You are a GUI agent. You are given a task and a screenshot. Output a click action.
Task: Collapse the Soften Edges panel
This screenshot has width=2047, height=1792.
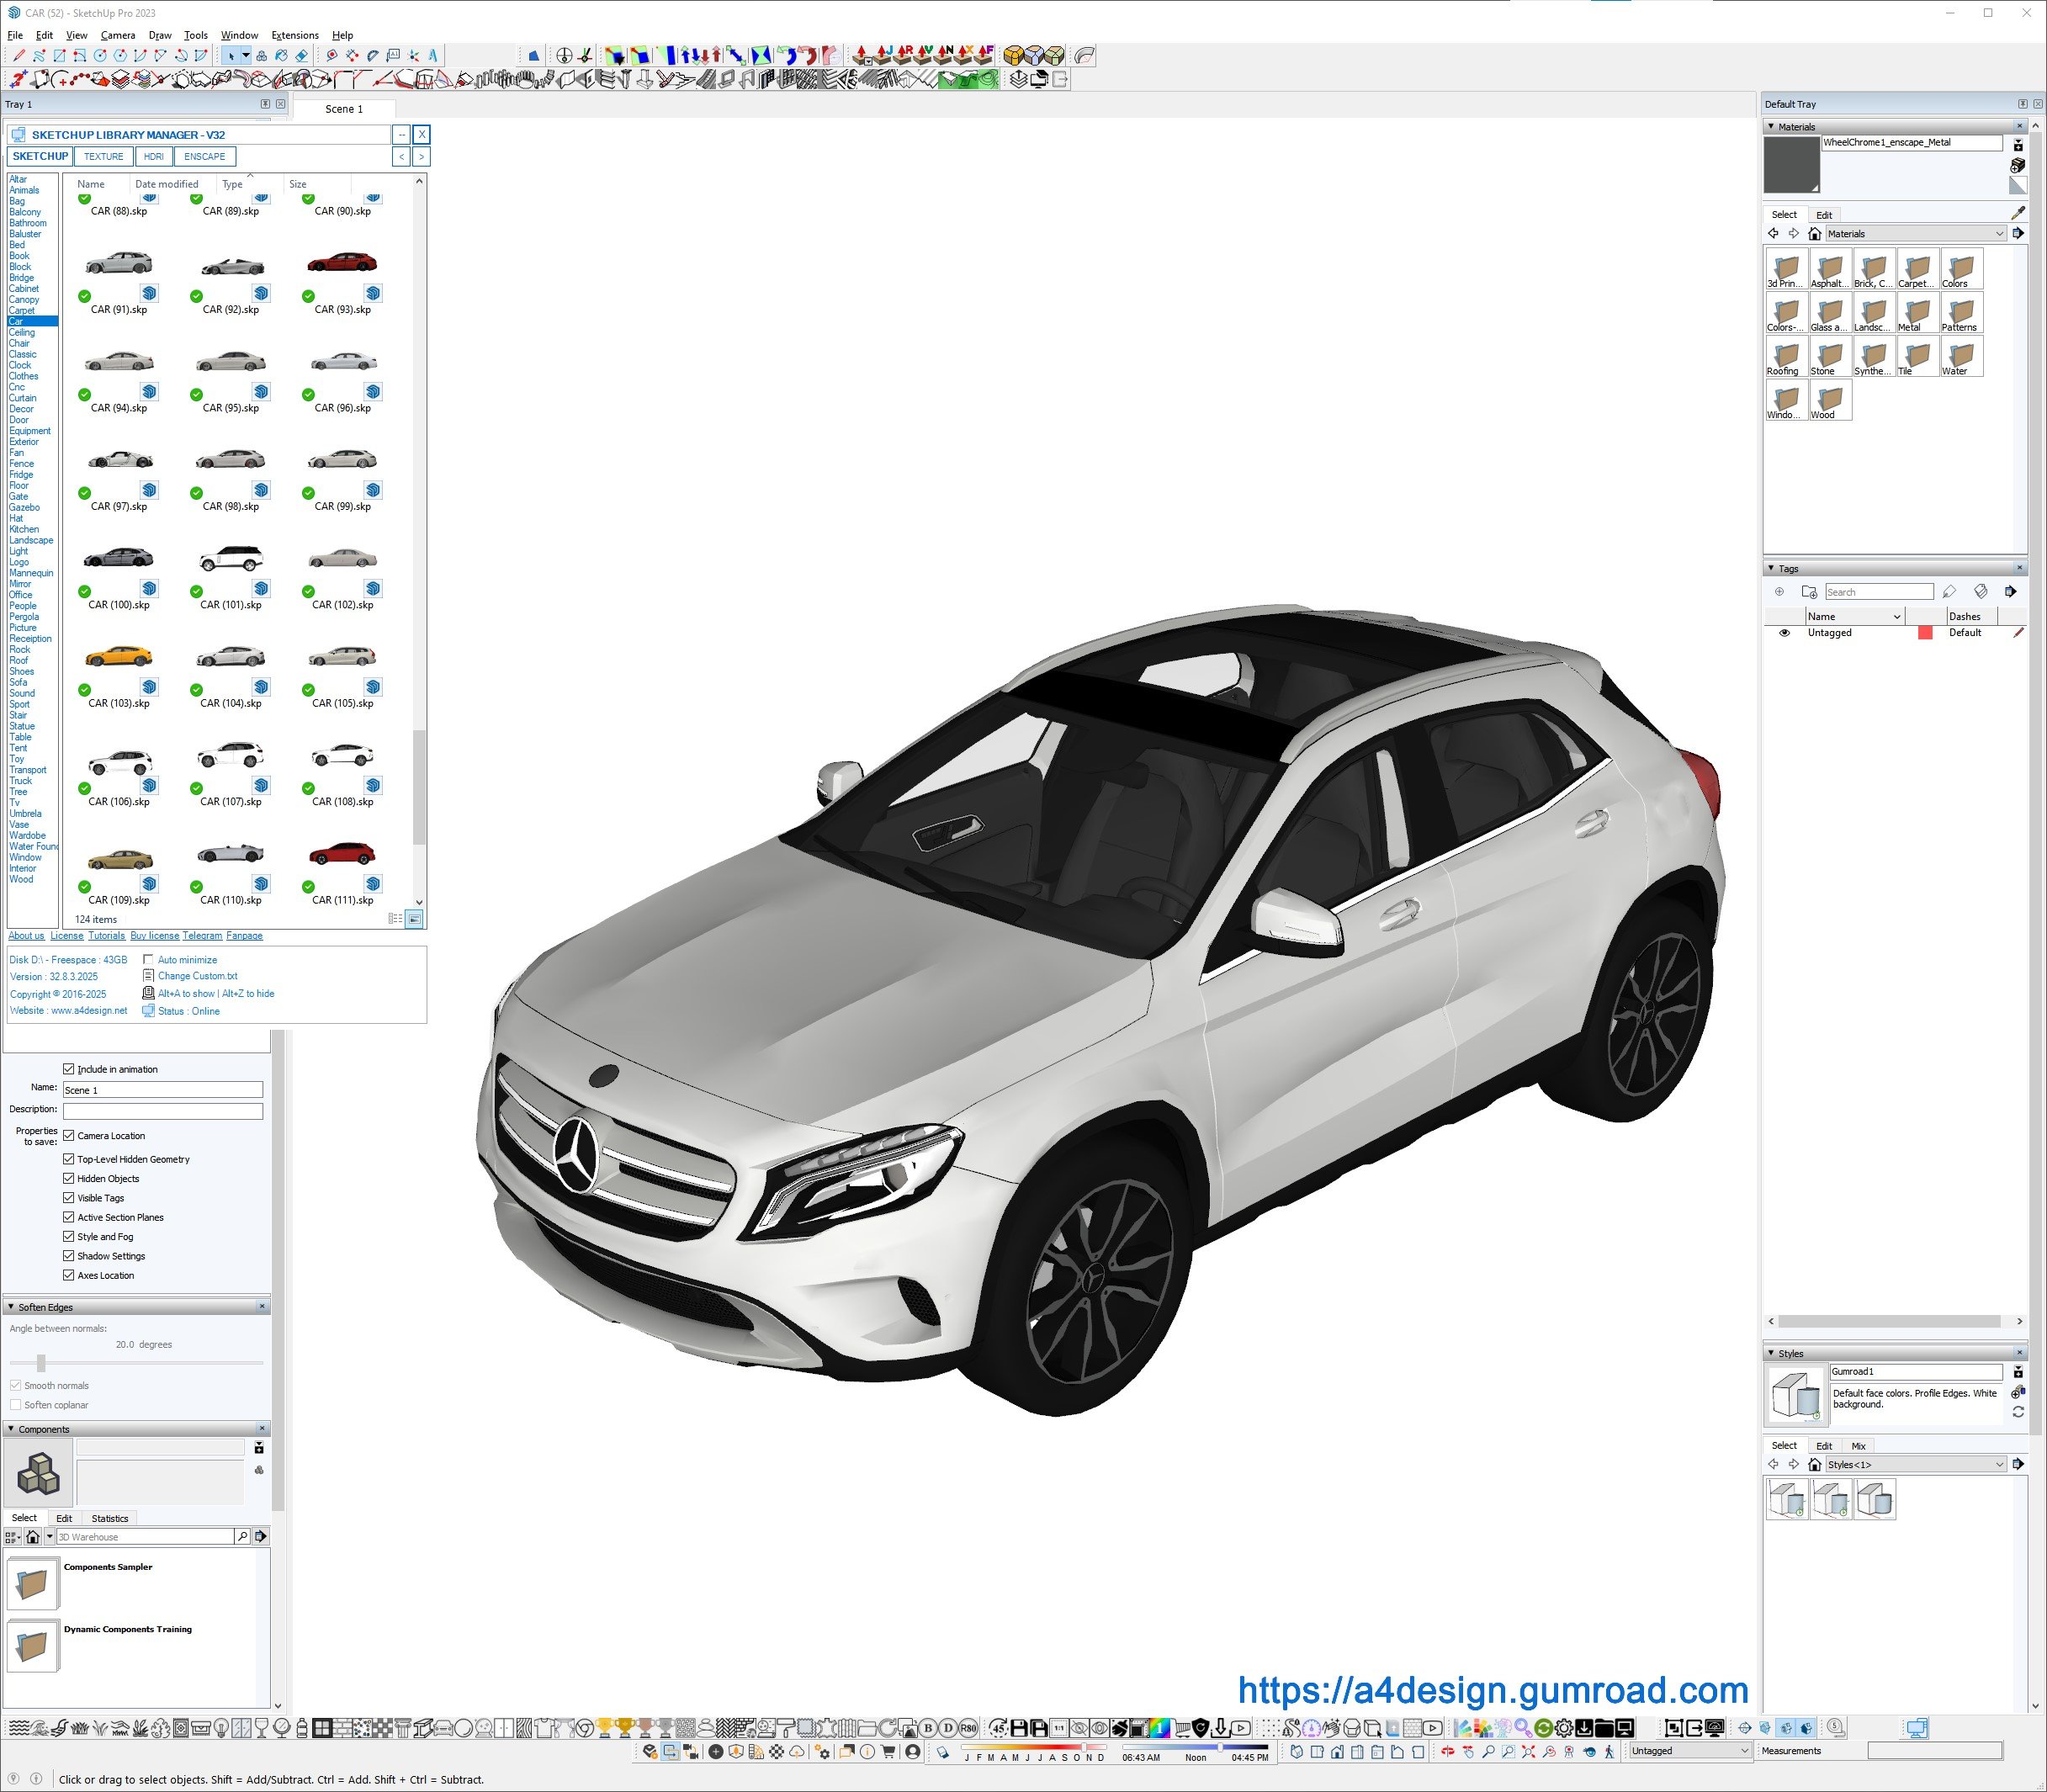click(11, 1307)
